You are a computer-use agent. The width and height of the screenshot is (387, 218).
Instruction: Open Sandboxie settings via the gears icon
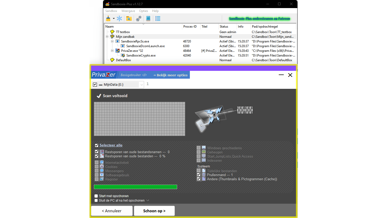pyautogui.click(x=139, y=18)
